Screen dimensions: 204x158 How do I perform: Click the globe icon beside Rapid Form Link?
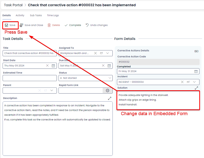tap(108, 91)
